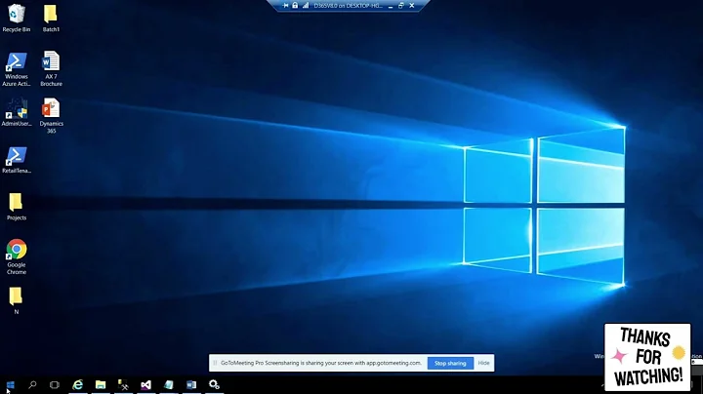Image resolution: width=703 pixels, height=394 pixels.
Task: Click the lock icon on connection bar
Action: click(x=295, y=6)
